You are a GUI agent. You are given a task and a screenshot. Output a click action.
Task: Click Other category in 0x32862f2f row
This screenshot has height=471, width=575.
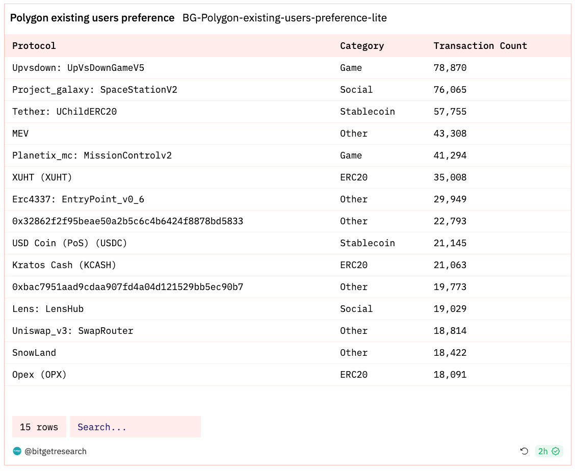pyautogui.click(x=354, y=221)
